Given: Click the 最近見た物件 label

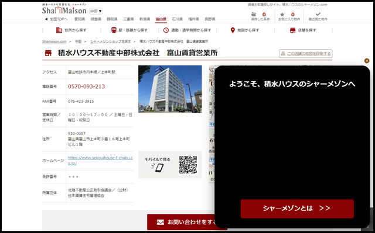Looking at the screenshot, I should (x=318, y=19).
